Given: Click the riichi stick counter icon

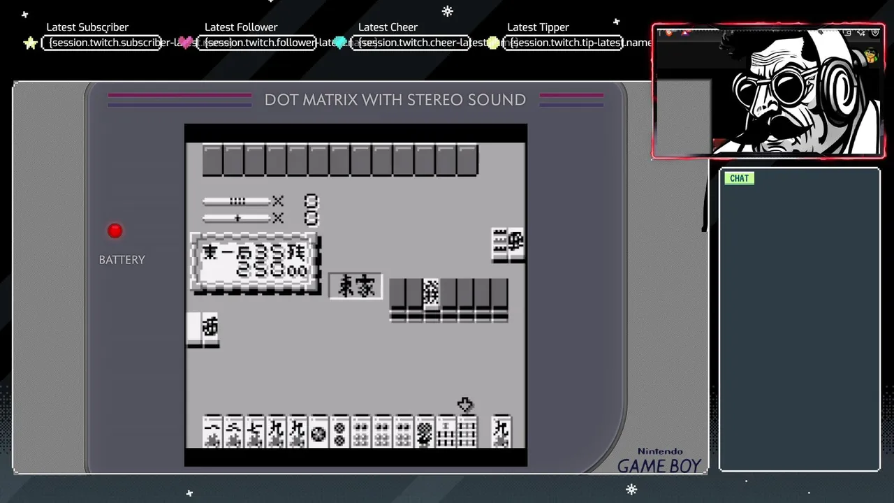Looking at the screenshot, I should [x=236, y=201].
